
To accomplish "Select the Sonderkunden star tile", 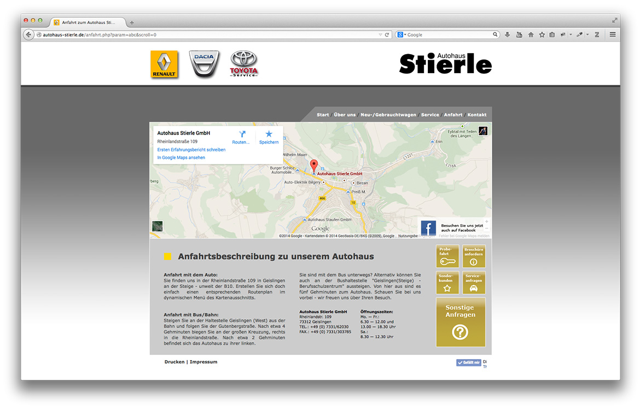I will click(447, 283).
